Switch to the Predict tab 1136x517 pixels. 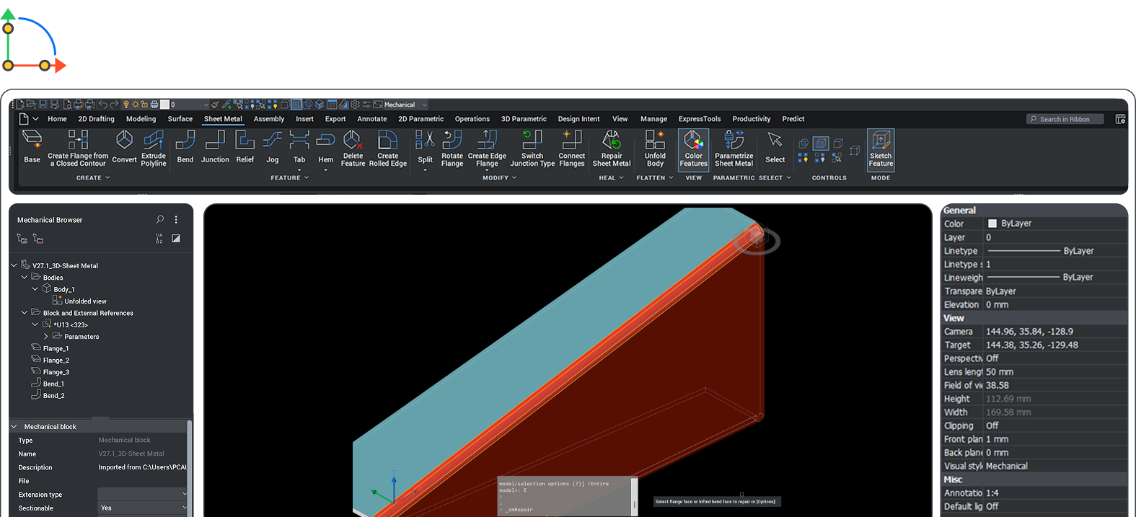[793, 119]
